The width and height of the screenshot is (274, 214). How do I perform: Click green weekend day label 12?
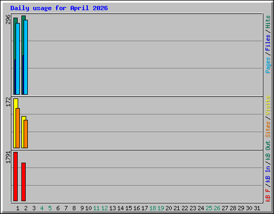coord(104,208)
